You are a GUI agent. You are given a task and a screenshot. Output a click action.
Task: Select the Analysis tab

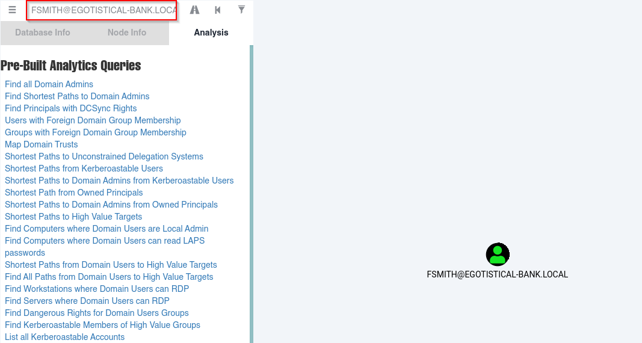click(211, 32)
